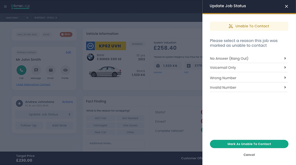Select New Car scrapping reason
296x165 pixels.
(100, 132)
